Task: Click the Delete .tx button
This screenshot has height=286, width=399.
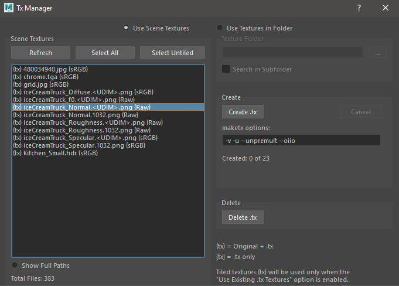Action: point(243,217)
